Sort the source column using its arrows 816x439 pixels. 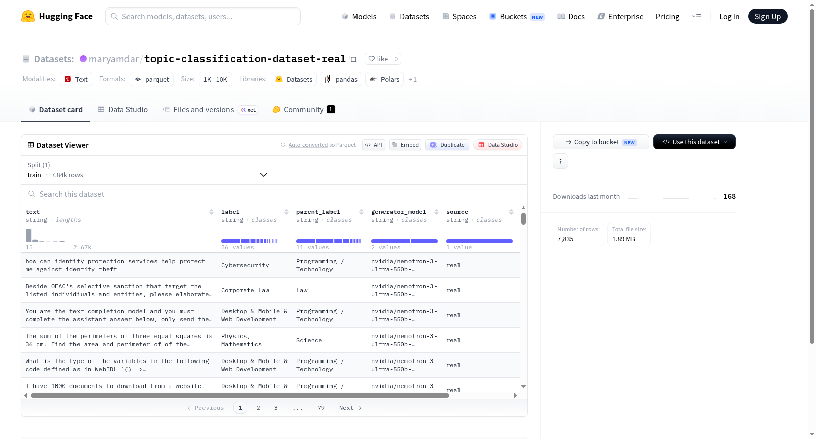511,212
